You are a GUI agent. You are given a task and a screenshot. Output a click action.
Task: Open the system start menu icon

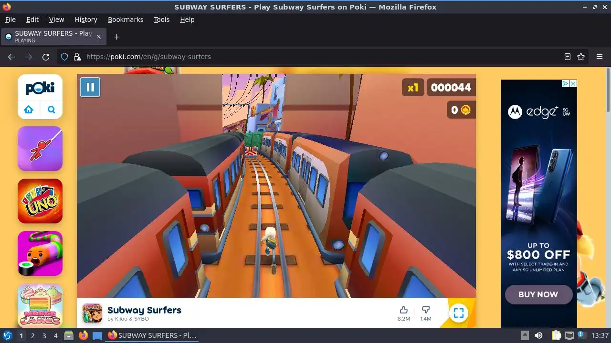pyautogui.click(x=7, y=335)
